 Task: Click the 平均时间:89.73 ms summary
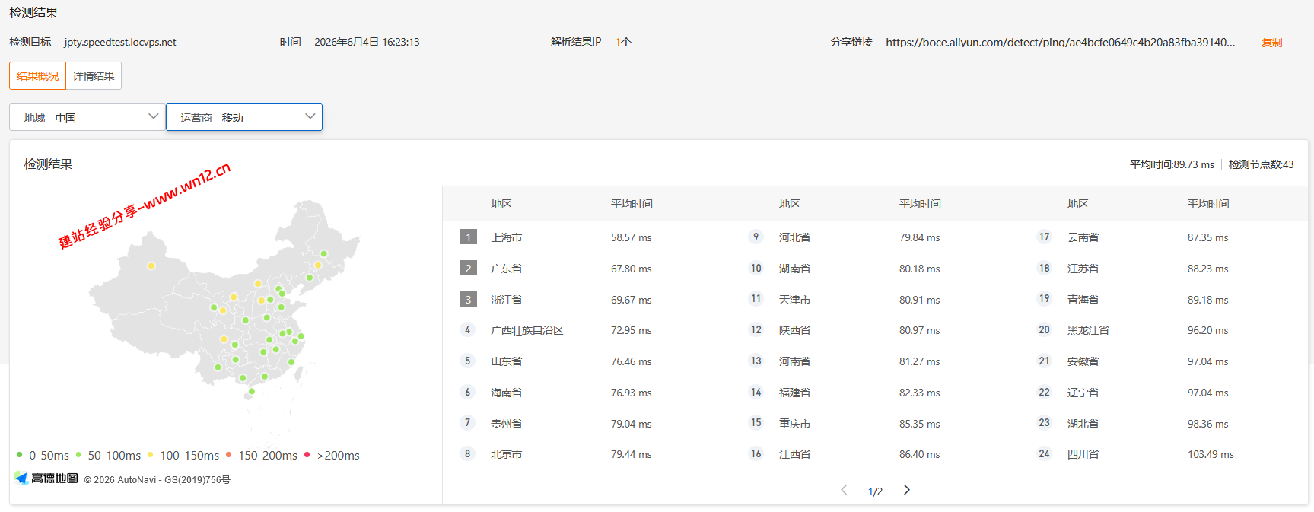pos(1172,164)
